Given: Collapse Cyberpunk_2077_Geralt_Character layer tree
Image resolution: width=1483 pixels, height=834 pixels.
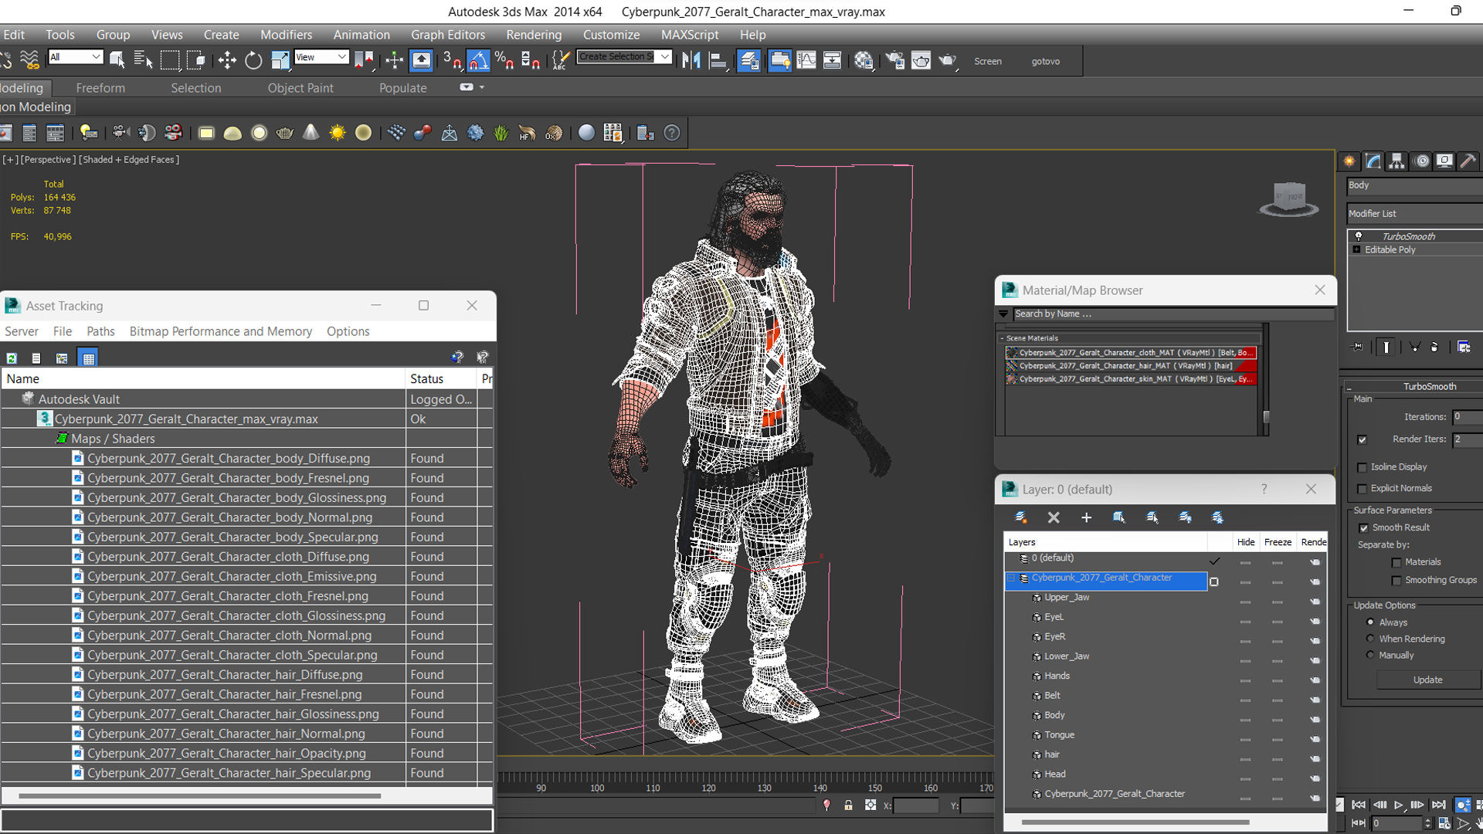Looking at the screenshot, I should (1010, 578).
